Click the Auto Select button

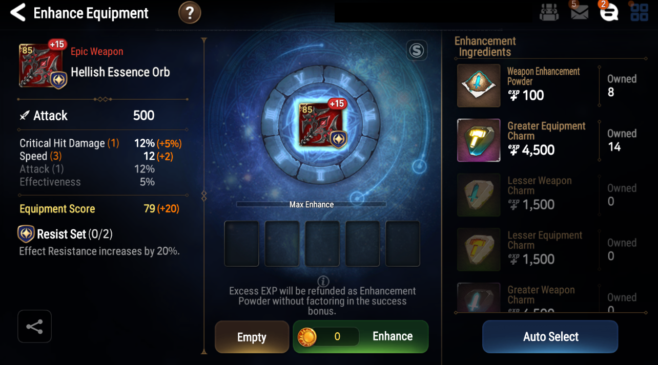(x=550, y=337)
